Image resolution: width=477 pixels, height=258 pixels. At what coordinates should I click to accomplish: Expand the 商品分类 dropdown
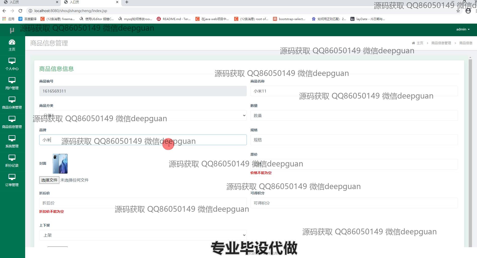point(143,115)
